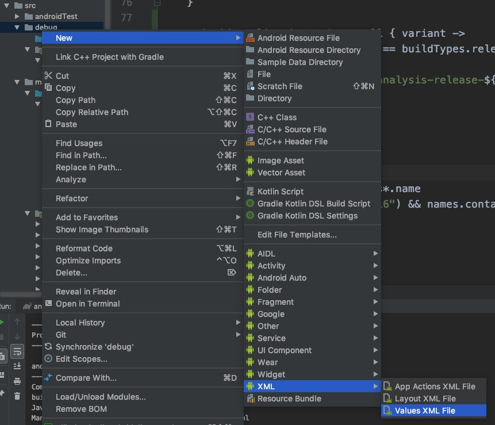This screenshot has width=495, height=425.
Task: Click the Cut scissors icon
Action: (x=48, y=76)
